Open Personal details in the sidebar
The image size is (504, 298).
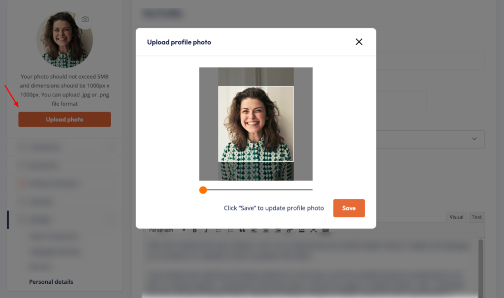pyautogui.click(x=51, y=282)
